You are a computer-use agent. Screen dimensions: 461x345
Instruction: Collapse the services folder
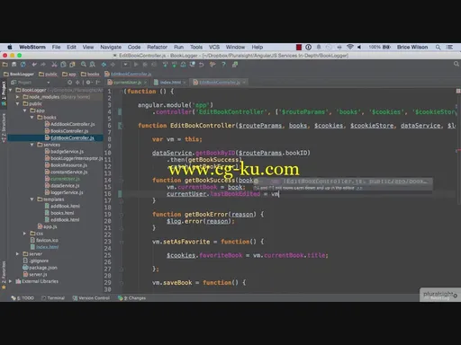[x=32, y=145]
